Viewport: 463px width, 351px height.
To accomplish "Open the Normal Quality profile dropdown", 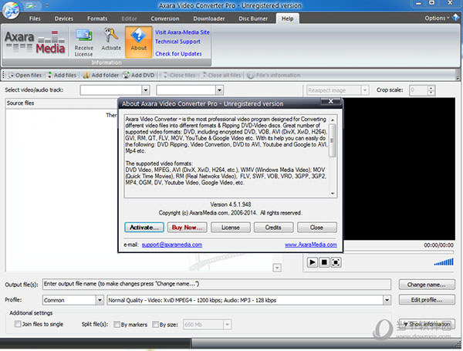I will point(387,300).
